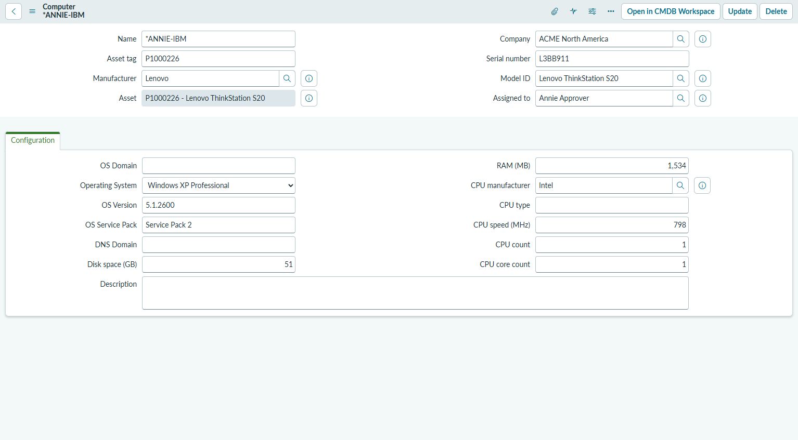Focus the CPU count field
798x440 pixels.
(x=612, y=245)
